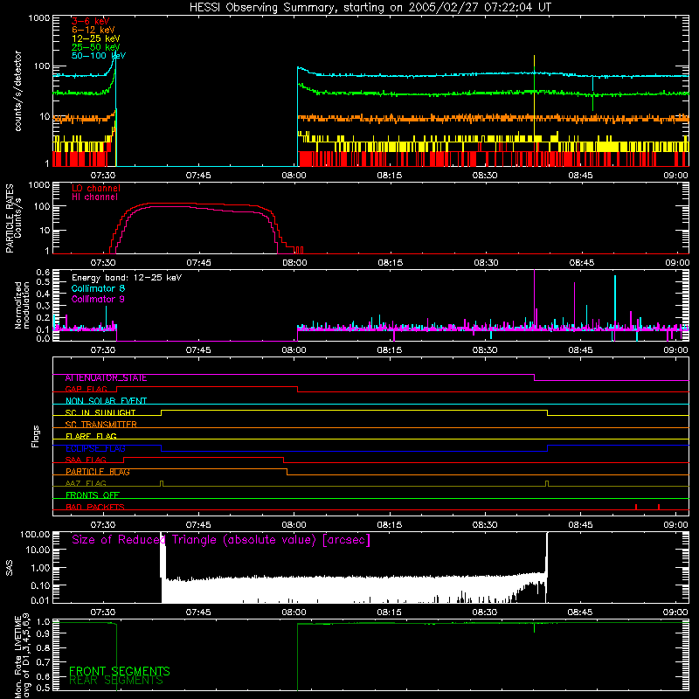Click the counts/s/detector axis label
Screen dimensions: 699x699
pos(18,91)
